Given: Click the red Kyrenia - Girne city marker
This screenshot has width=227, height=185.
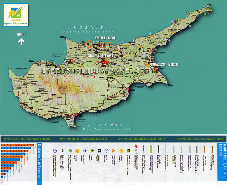Looking at the screenshot, I should click(101, 46).
